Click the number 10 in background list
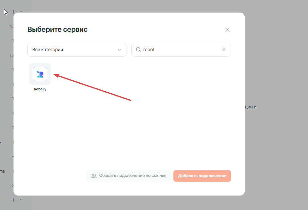 [x=12, y=26]
